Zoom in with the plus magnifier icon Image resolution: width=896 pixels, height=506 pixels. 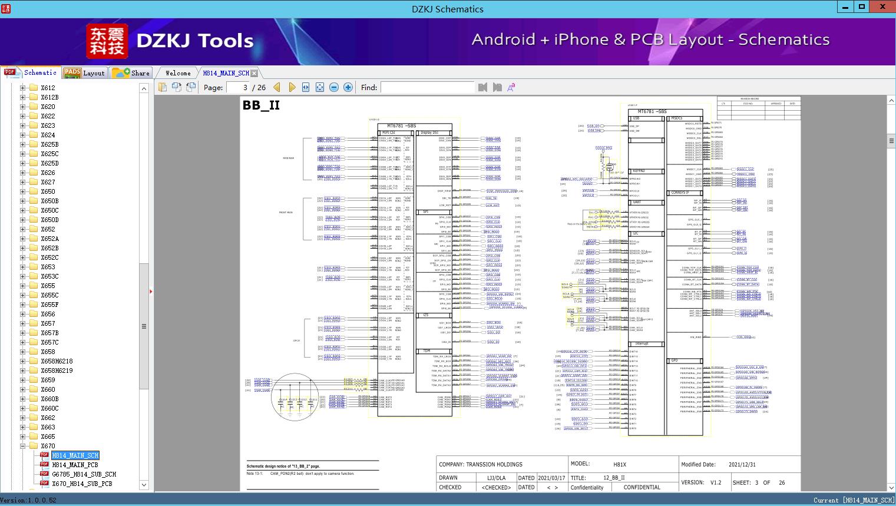[x=348, y=87]
